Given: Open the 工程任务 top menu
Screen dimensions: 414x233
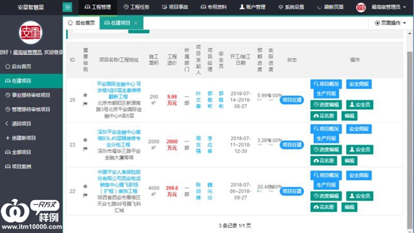Looking at the screenshot, I should click(x=136, y=7).
